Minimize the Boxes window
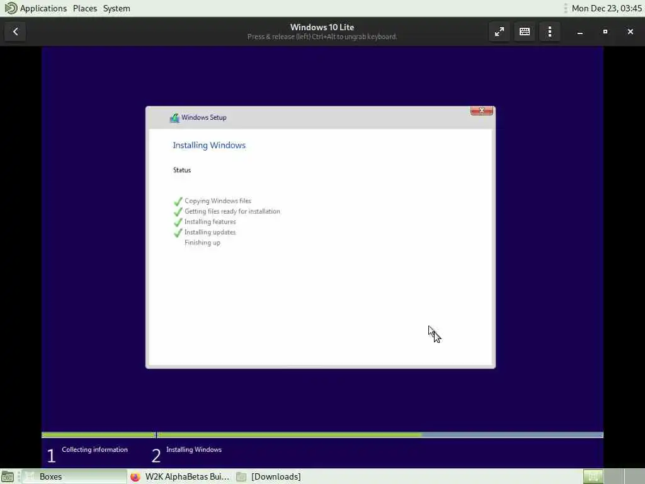Image resolution: width=645 pixels, height=484 pixels. click(x=580, y=32)
